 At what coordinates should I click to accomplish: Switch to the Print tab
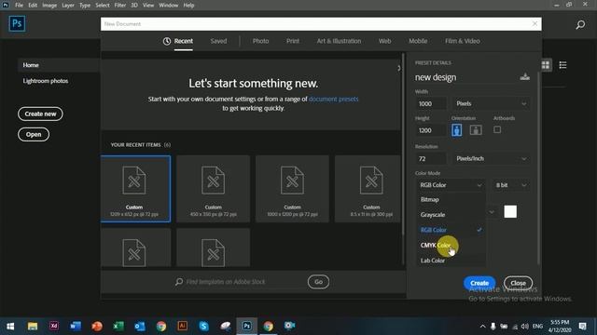293,41
